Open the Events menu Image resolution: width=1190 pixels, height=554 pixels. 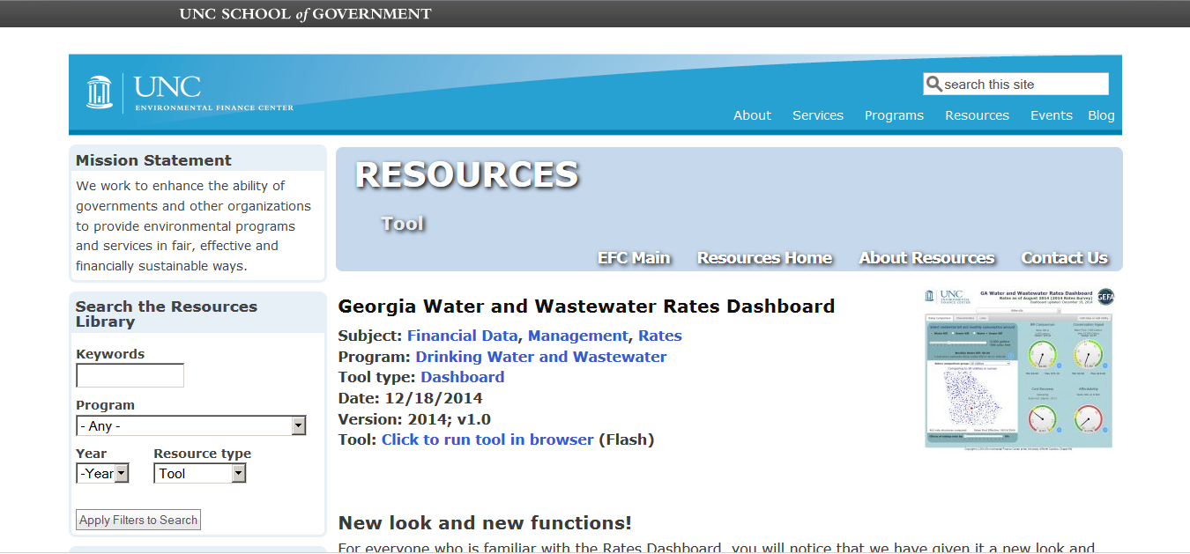(1052, 115)
